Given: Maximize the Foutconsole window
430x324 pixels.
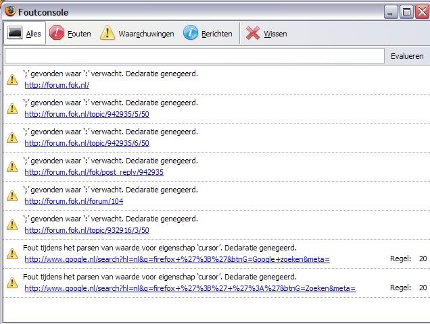Looking at the screenshot, I should tap(406, 11).
